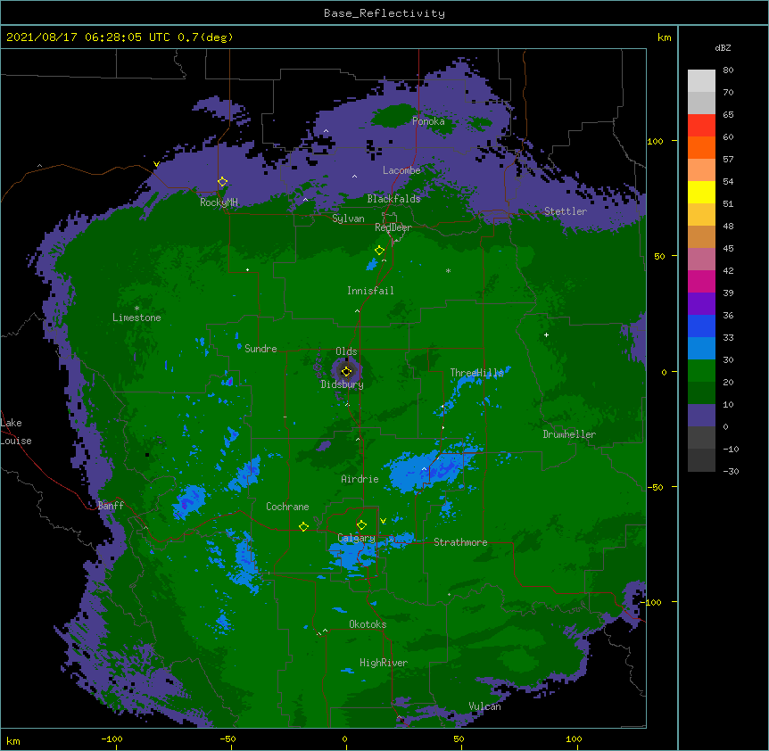Viewport: 769px width, 751px height.
Task: Select the Lacombe label on the map
Action: tap(401, 170)
